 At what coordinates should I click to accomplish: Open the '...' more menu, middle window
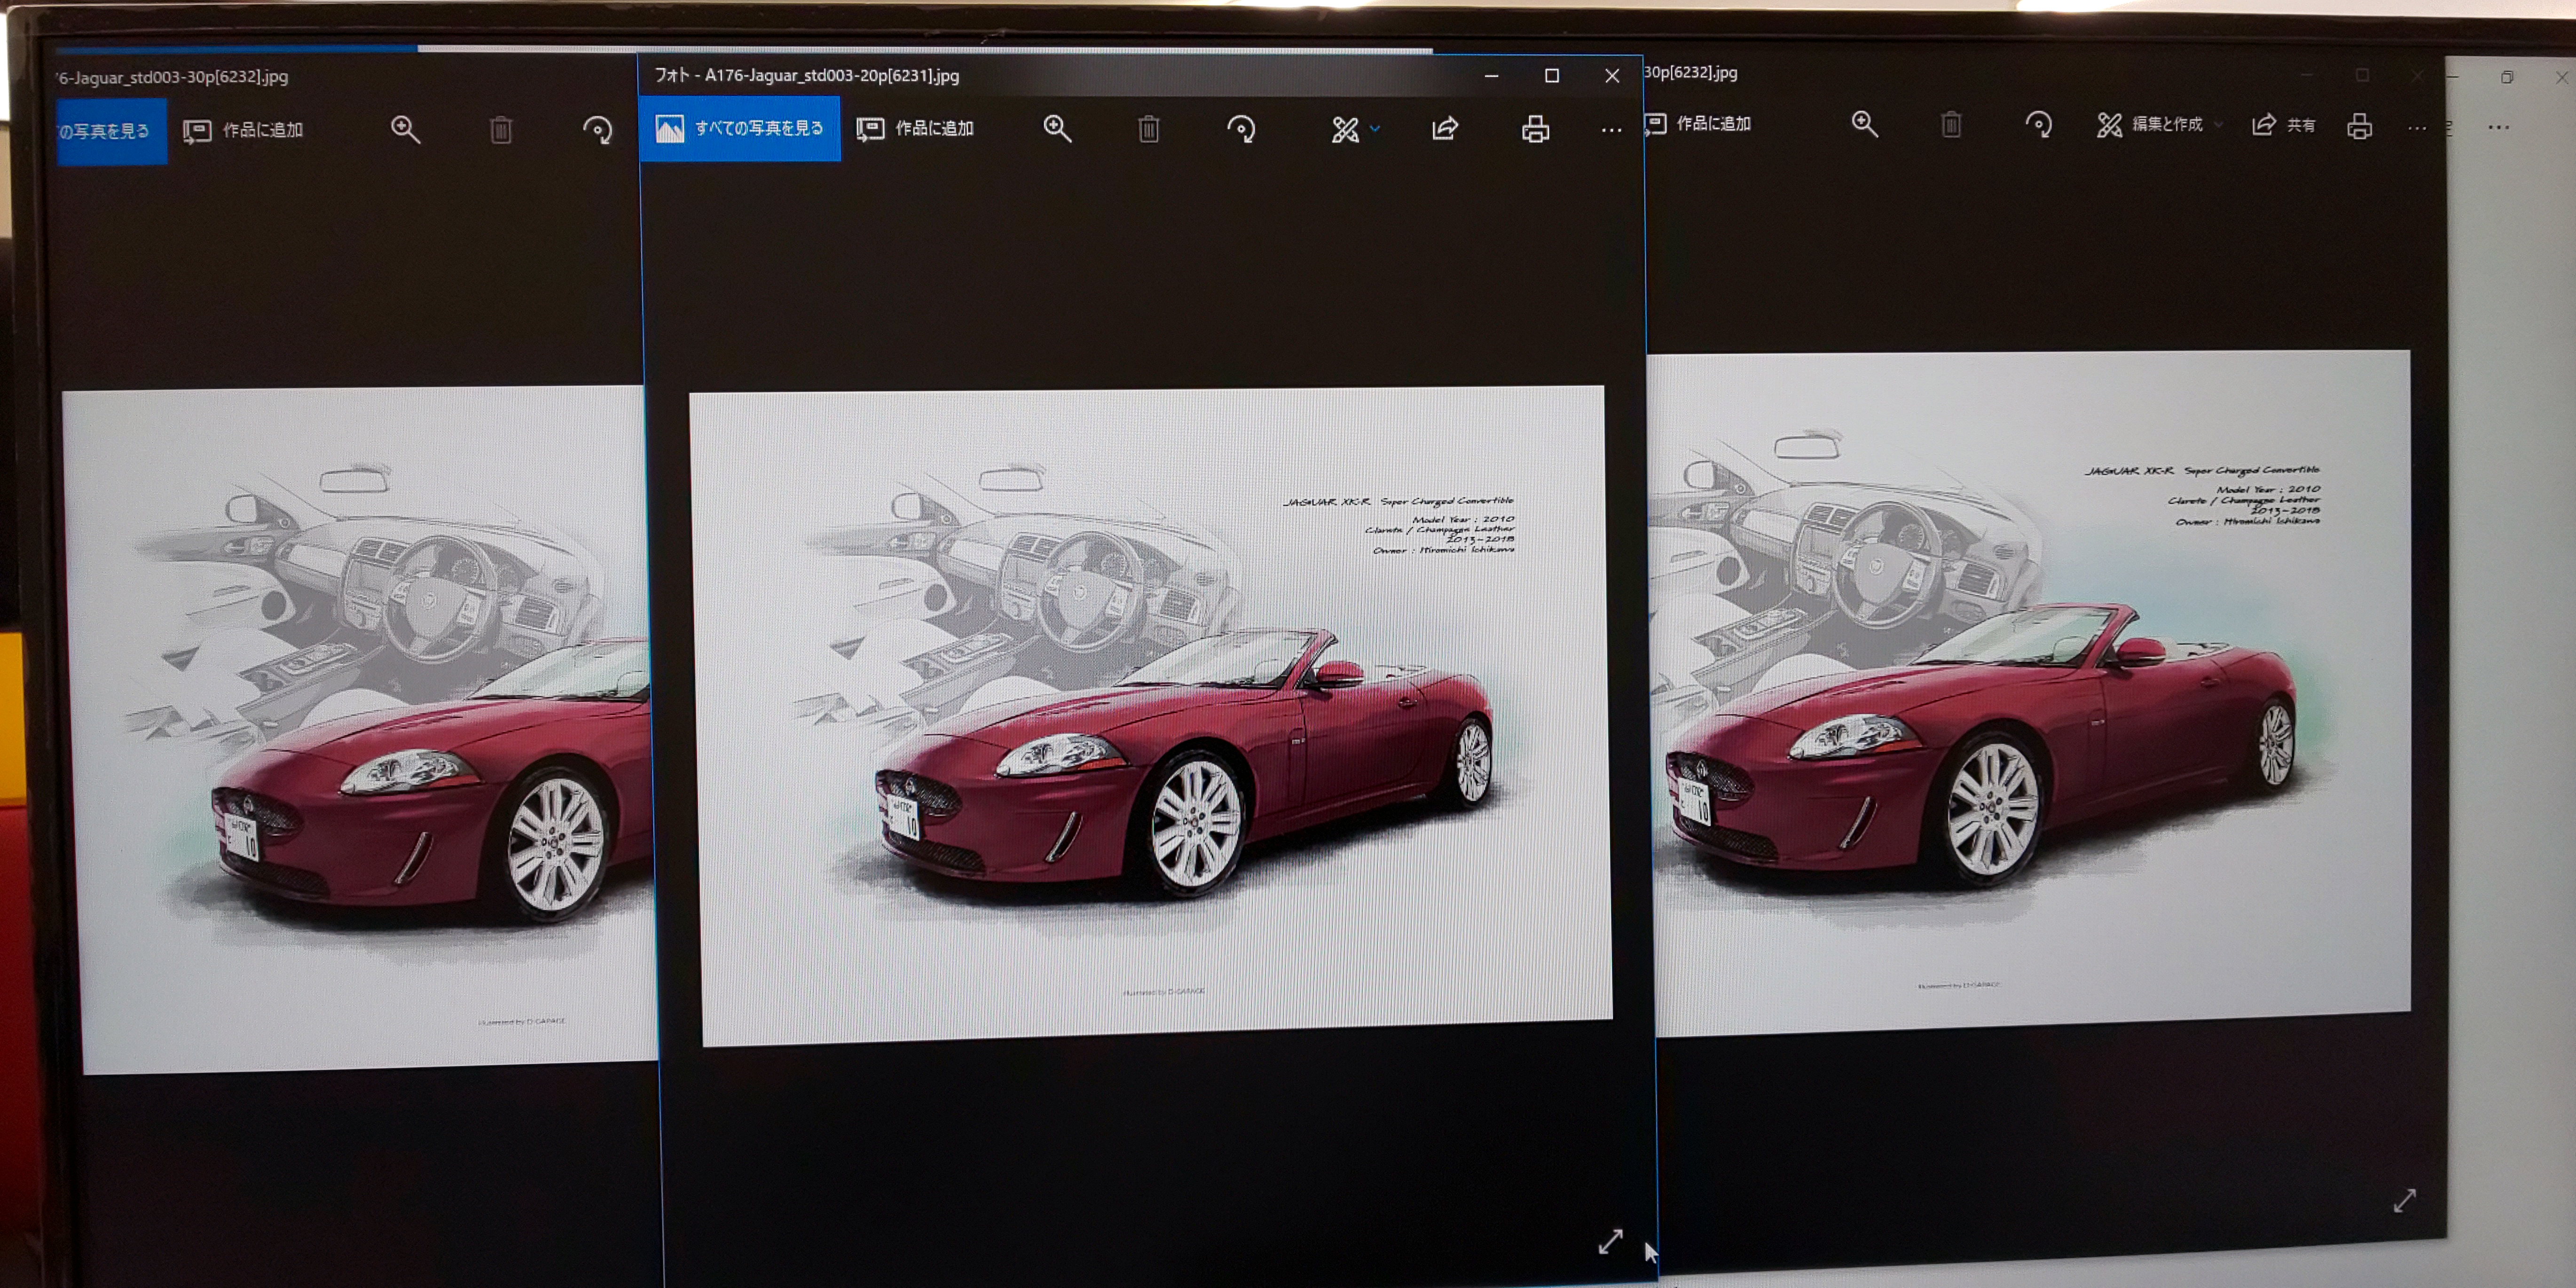coord(1611,131)
